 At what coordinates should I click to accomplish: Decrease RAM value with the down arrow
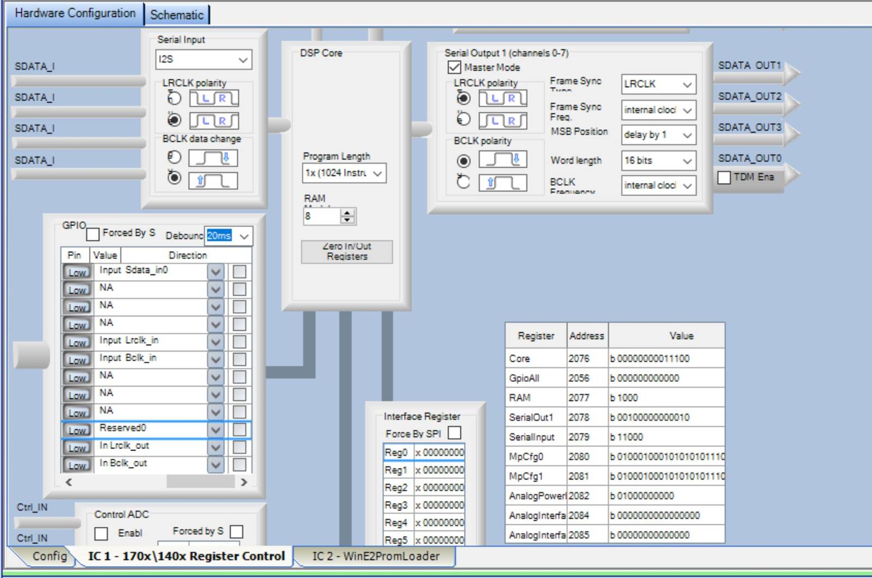[347, 220]
